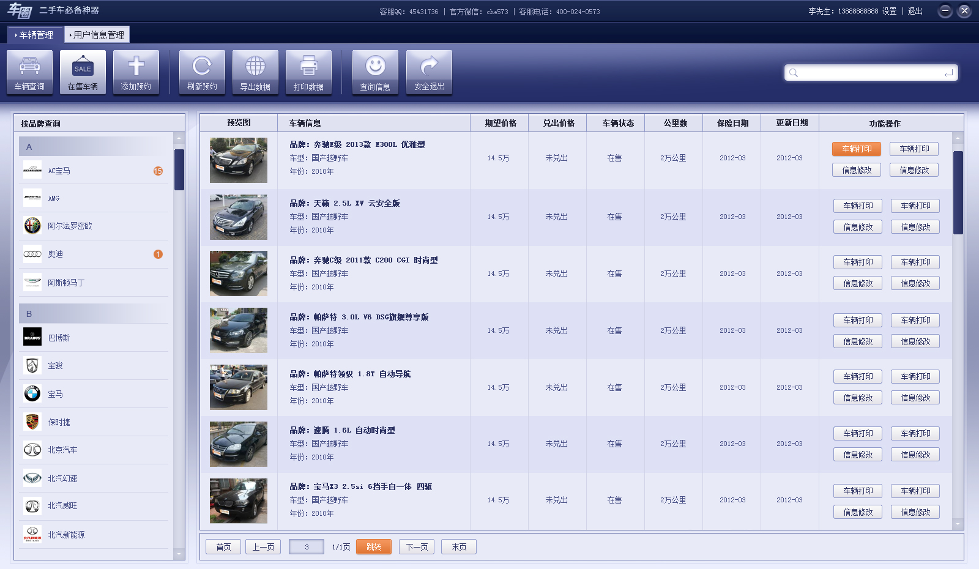
Task: Switch to the 车辆管理 tab
Action: (35, 35)
